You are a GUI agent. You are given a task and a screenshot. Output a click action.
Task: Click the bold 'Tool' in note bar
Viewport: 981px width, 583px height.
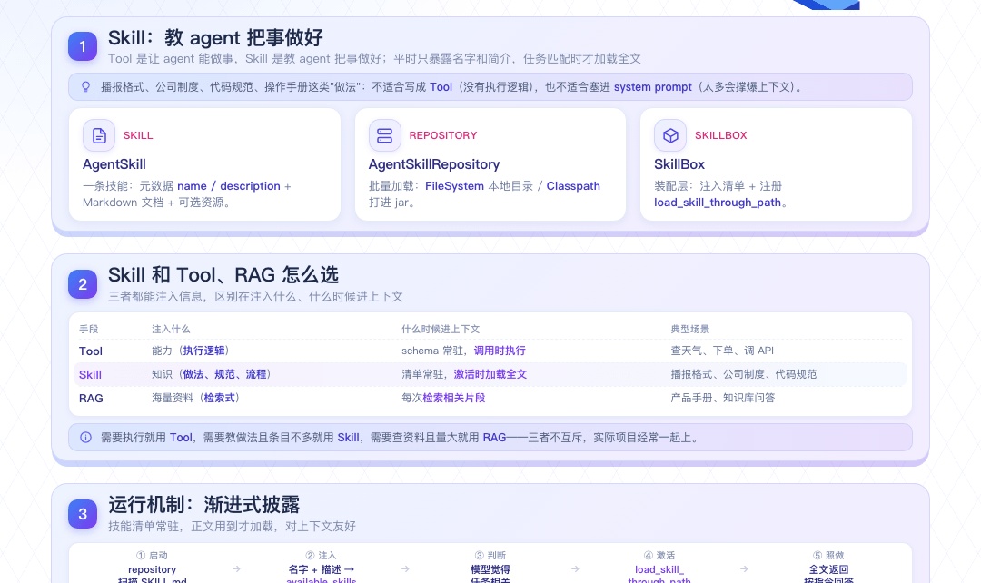point(182,438)
